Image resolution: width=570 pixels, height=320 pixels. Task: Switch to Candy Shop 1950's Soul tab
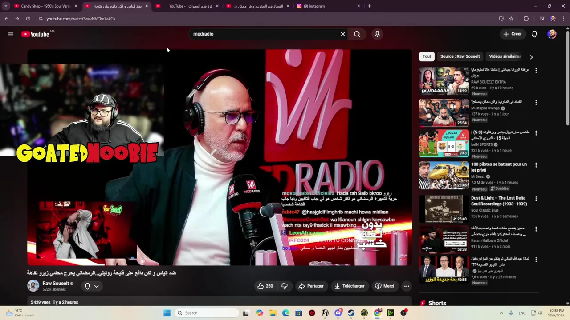pos(45,6)
